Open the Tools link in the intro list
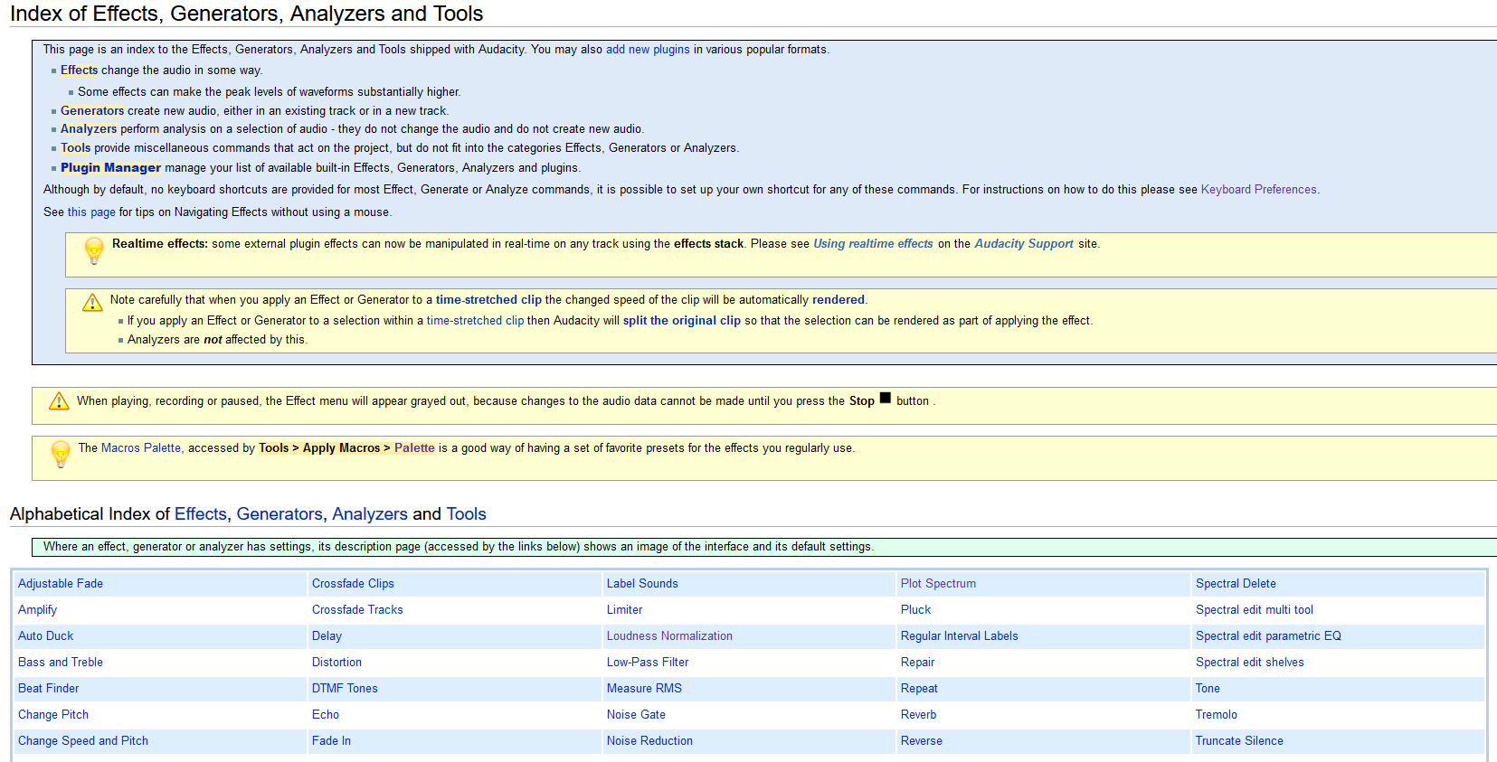 tap(76, 148)
